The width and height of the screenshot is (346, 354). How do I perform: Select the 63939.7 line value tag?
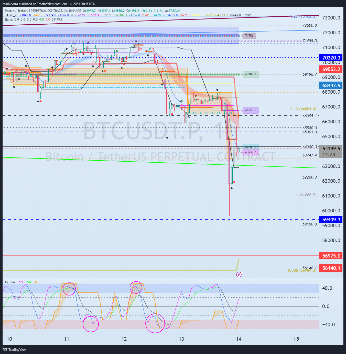coord(250,152)
